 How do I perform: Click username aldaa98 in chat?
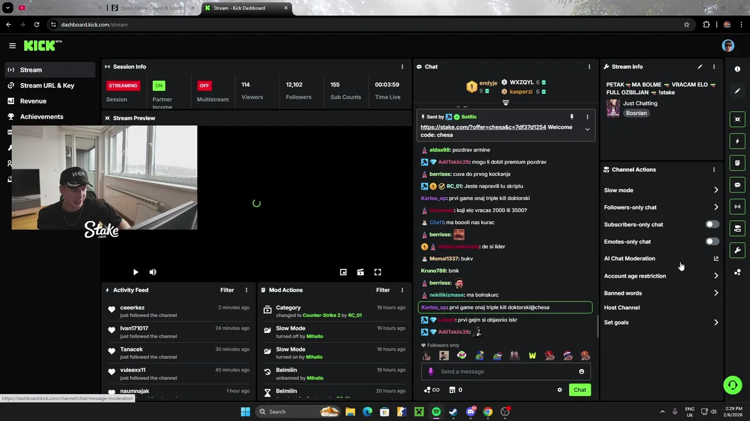click(439, 150)
